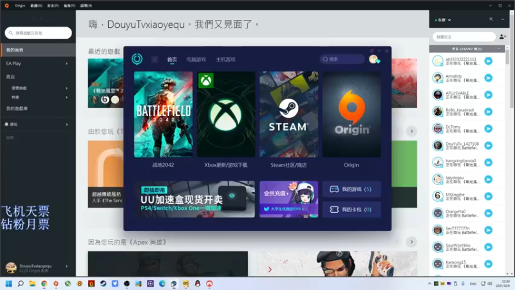Open the UU加速盒现货开卖 banner

click(x=194, y=199)
